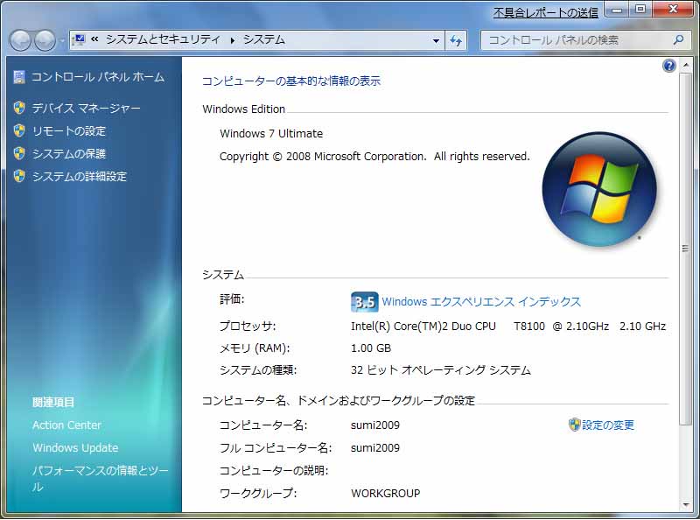The height and width of the screenshot is (520, 700).
Task: Click the コンピューターの基本的な情報の表示 heading
Action: [291, 81]
